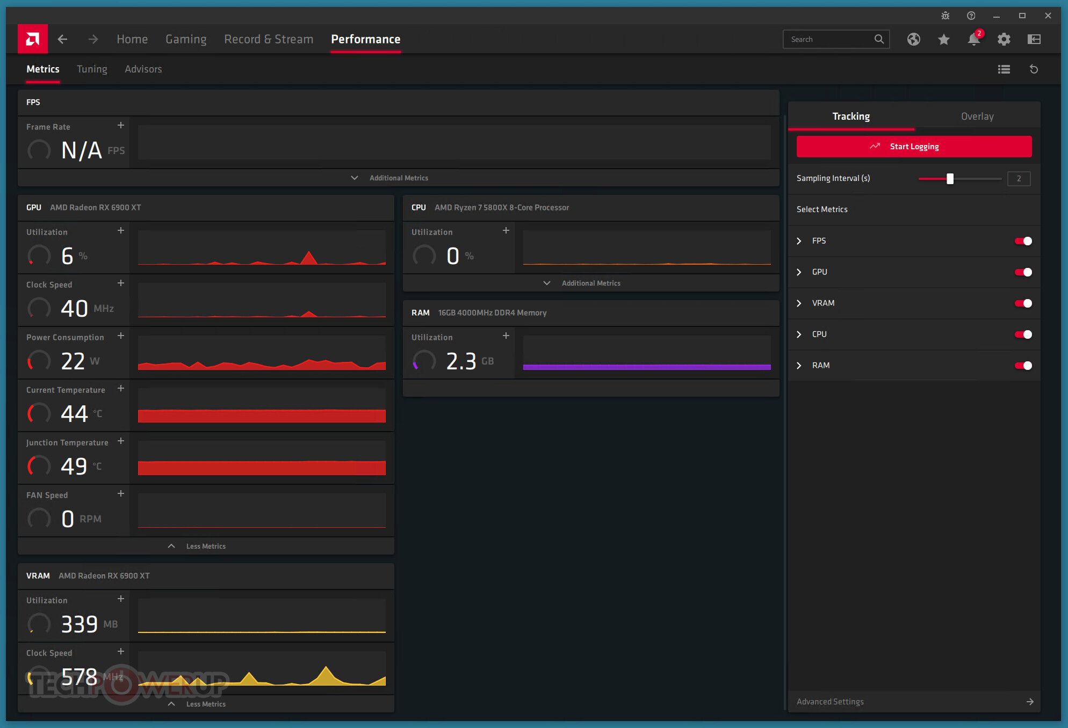Expand FPS Additional Metrics

(399, 178)
